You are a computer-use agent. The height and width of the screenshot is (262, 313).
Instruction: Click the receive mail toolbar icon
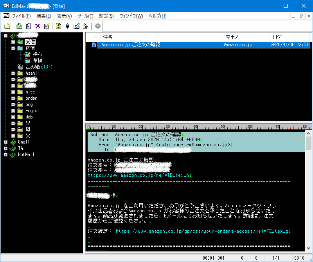point(19,26)
